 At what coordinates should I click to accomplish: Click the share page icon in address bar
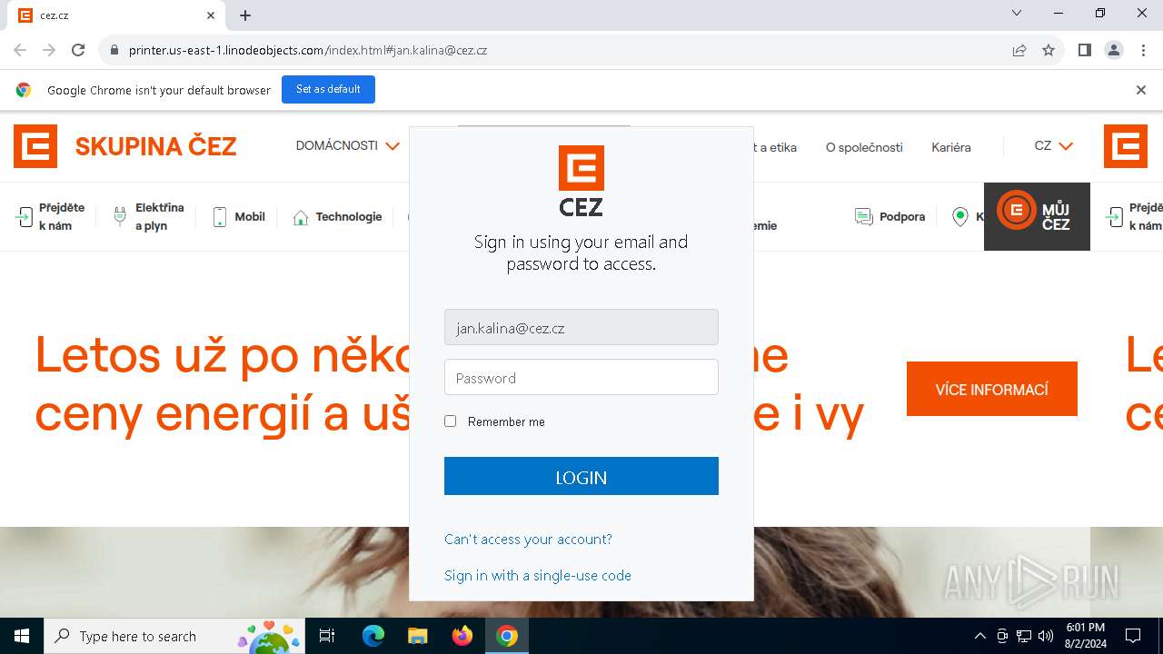pyautogui.click(x=1019, y=50)
